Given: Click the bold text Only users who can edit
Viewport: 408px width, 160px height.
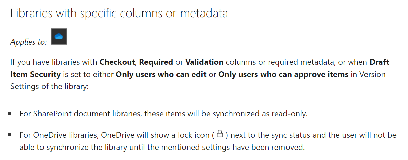Looking at the screenshot, I should 161,74.
